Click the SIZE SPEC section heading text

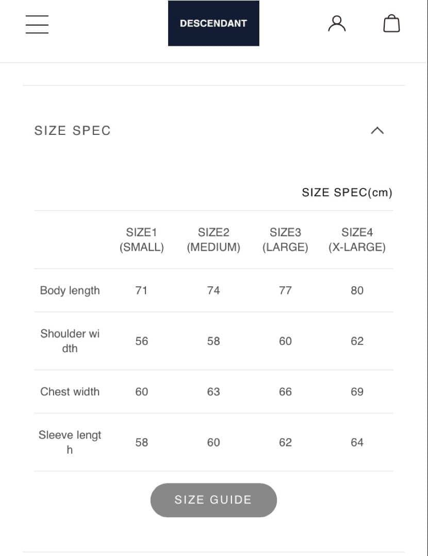coord(73,131)
